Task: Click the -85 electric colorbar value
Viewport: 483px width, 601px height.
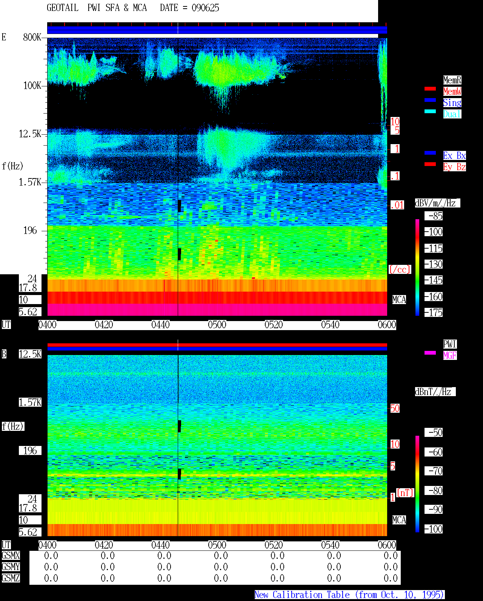Action: (434, 216)
